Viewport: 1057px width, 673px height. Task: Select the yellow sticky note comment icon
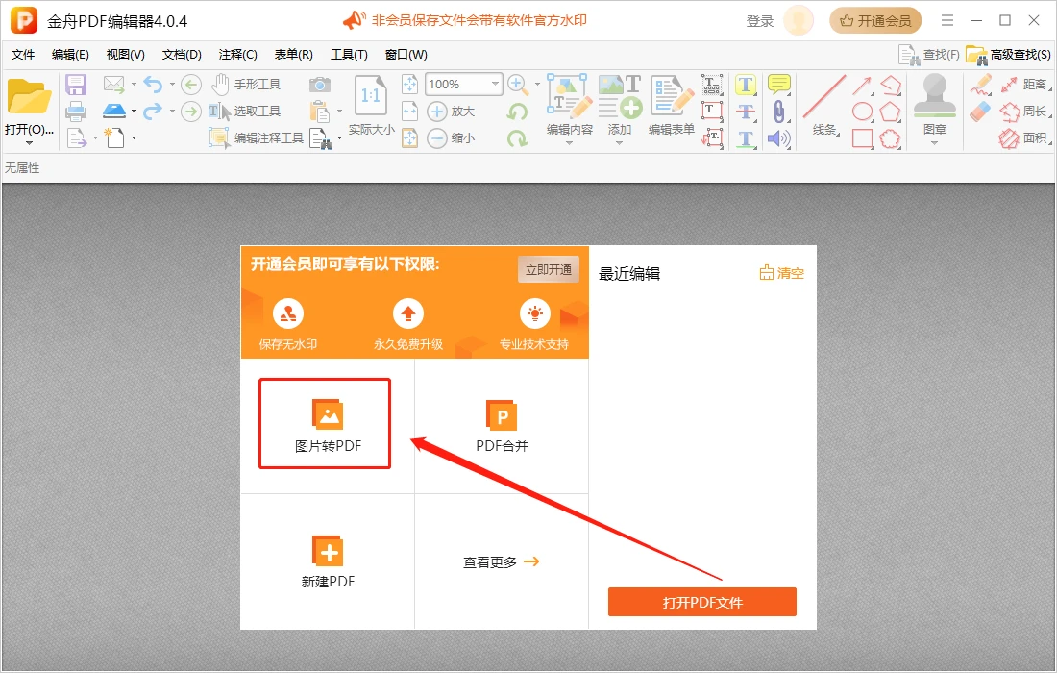point(778,85)
